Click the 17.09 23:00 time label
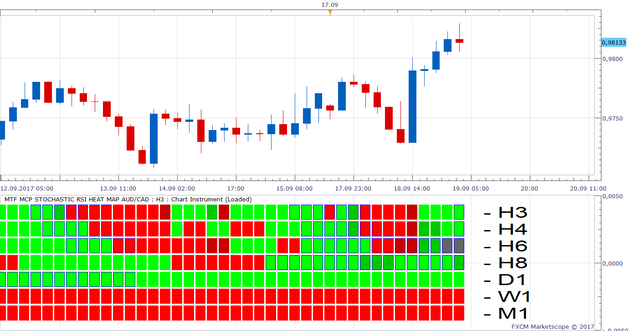The width and height of the screenshot is (631, 331). click(x=353, y=188)
